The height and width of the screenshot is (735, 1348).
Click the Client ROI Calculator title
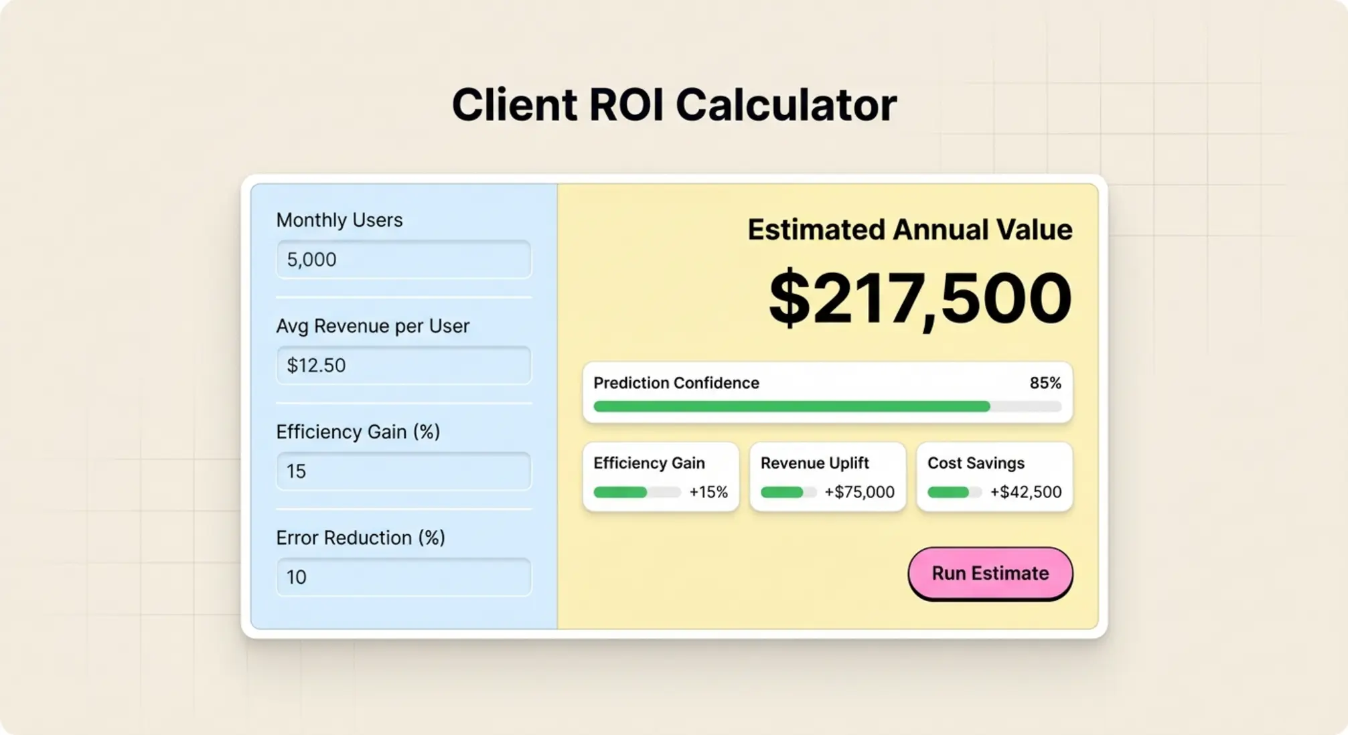coord(674,104)
